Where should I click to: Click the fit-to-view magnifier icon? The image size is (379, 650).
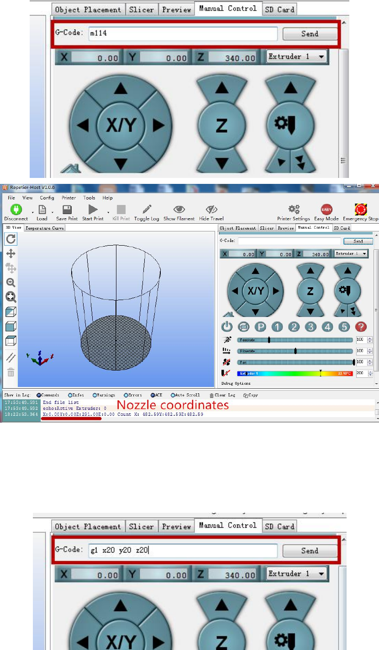click(x=11, y=297)
